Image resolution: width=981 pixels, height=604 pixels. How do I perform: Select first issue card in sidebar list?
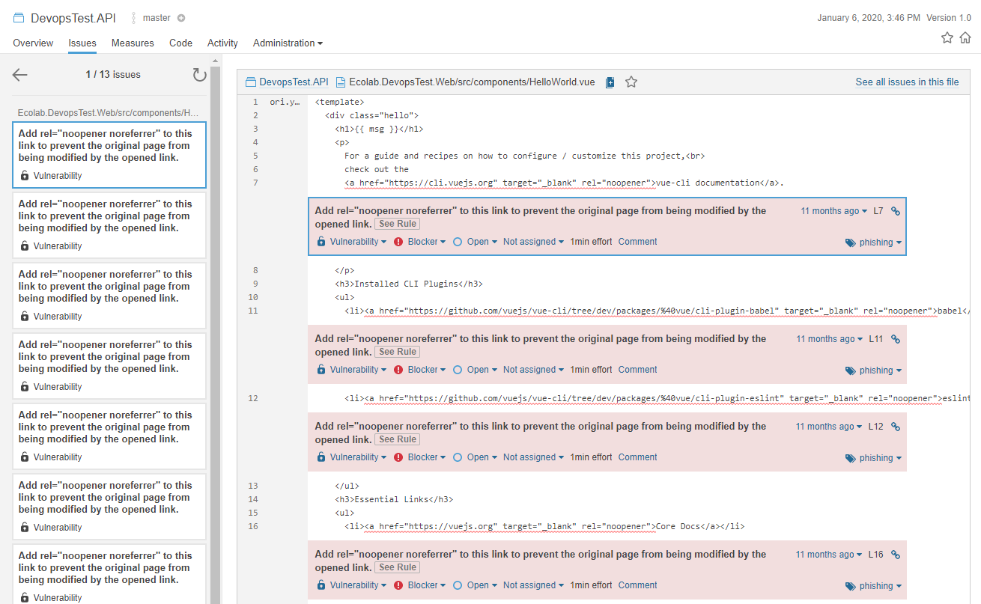click(109, 155)
